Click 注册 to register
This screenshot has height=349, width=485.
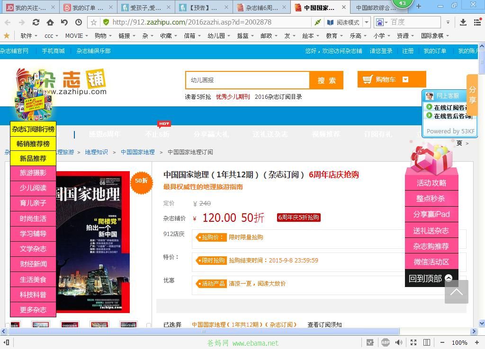tap(408, 51)
